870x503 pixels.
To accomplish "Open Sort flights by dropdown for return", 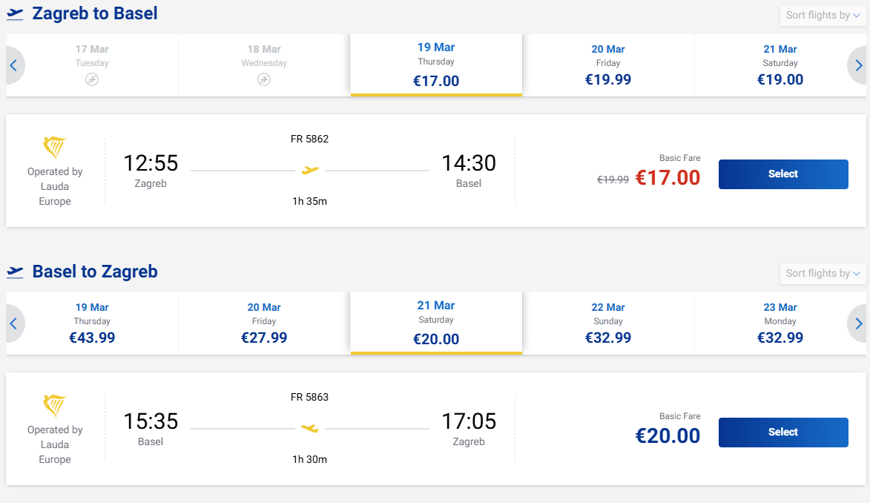I will coord(823,273).
